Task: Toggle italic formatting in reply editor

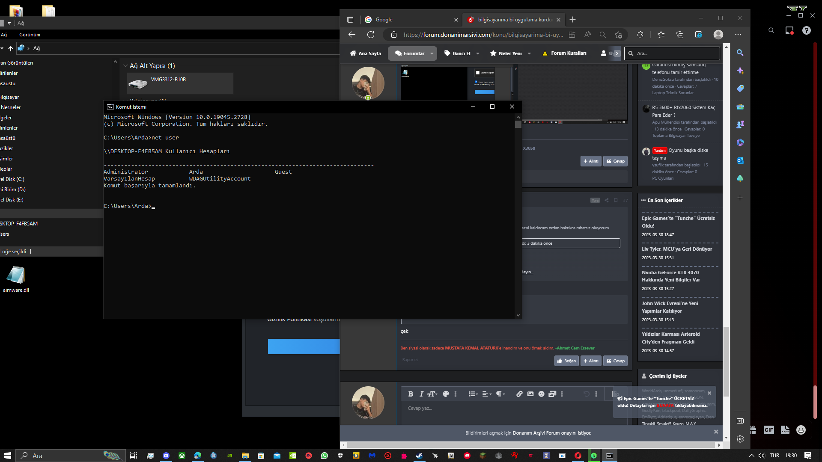Action: click(x=421, y=394)
